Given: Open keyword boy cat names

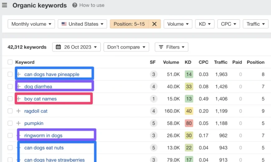Looking at the screenshot, I should [x=40, y=99].
